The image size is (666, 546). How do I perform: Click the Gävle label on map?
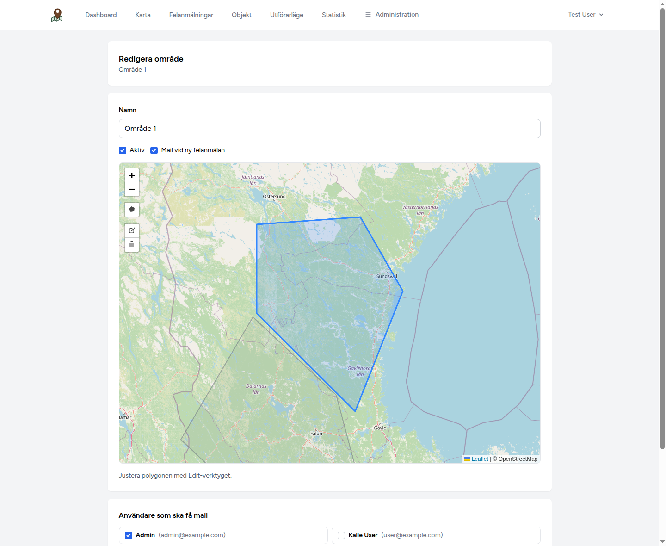(380, 428)
